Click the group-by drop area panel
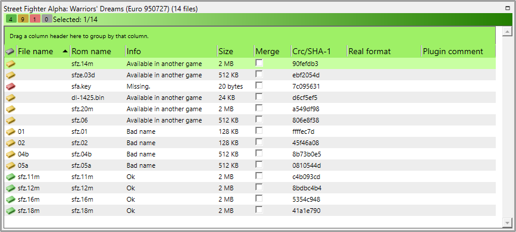Viewport: 516px width, 232px height. click(x=250, y=36)
